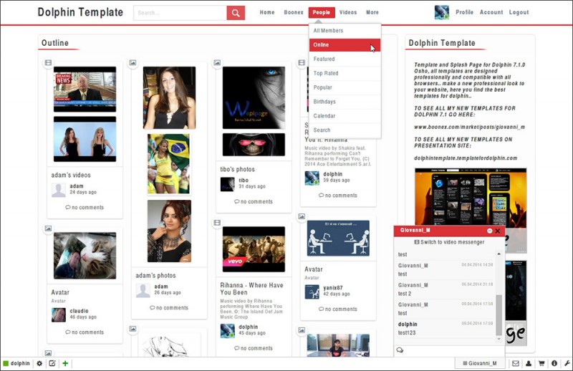573x371 pixels.
Task: Choose Featured from the People menu
Action: pyautogui.click(x=345, y=59)
